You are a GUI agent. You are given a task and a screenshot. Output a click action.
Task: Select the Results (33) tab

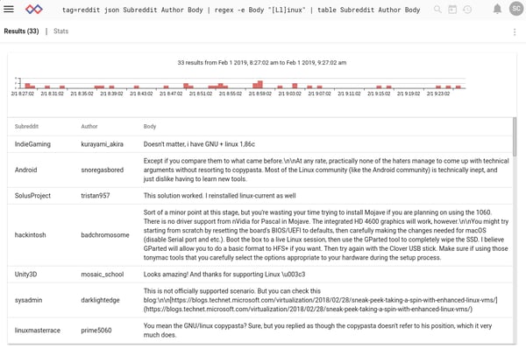pyautogui.click(x=21, y=31)
